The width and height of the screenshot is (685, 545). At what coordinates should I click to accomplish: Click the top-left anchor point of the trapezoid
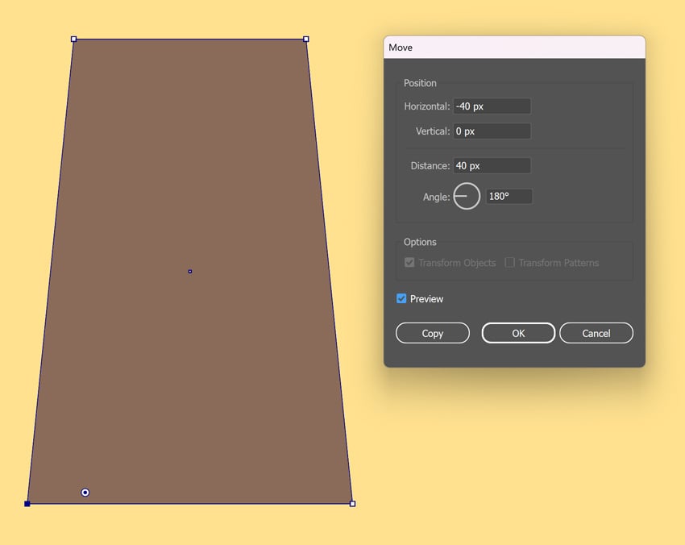point(74,39)
